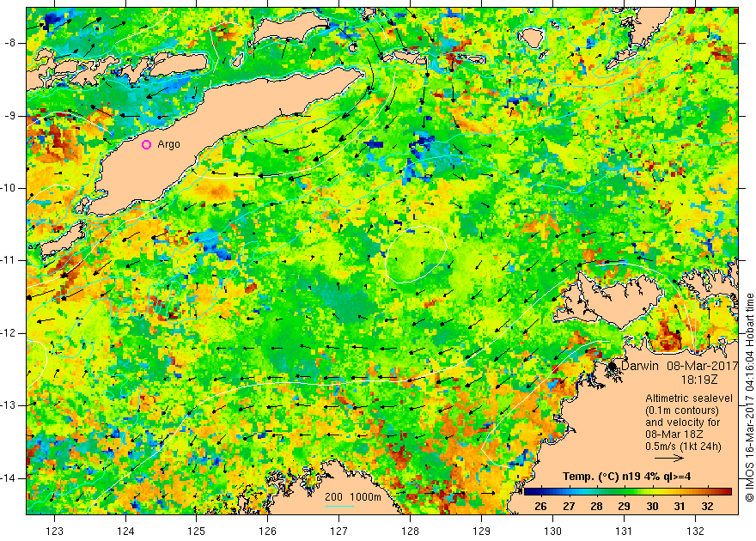Click the 30 value on temperature scale
The height and width of the screenshot is (541, 756).
tap(652, 506)
